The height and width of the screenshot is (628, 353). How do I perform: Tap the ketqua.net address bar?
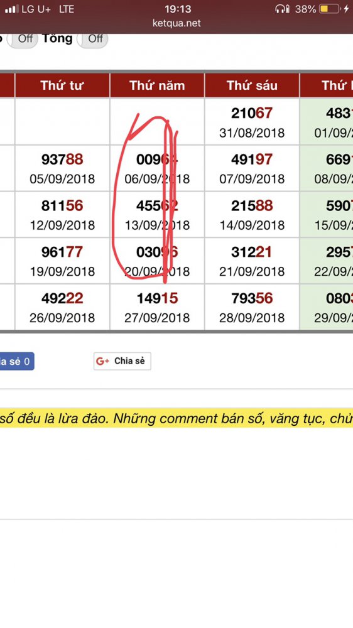[176, 23]
